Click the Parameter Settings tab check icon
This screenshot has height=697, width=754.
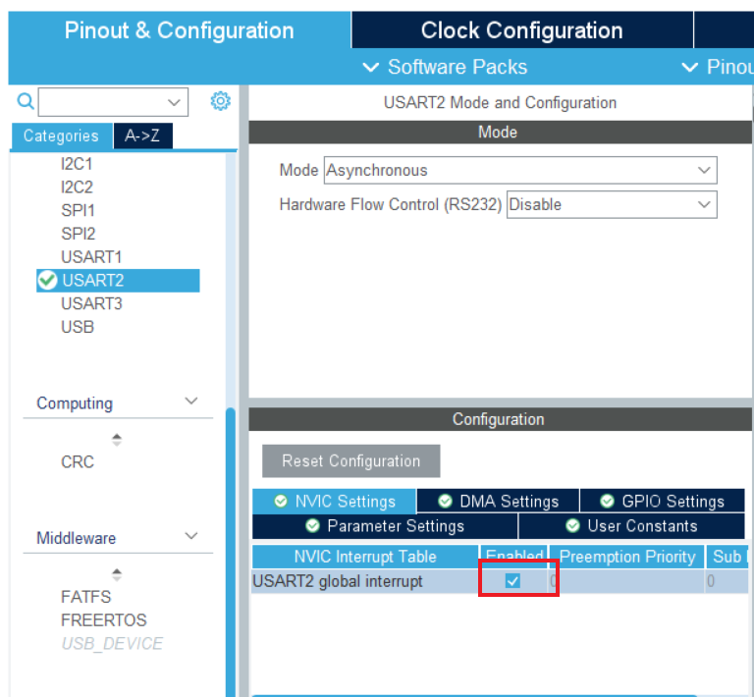[x=312, y=526]
